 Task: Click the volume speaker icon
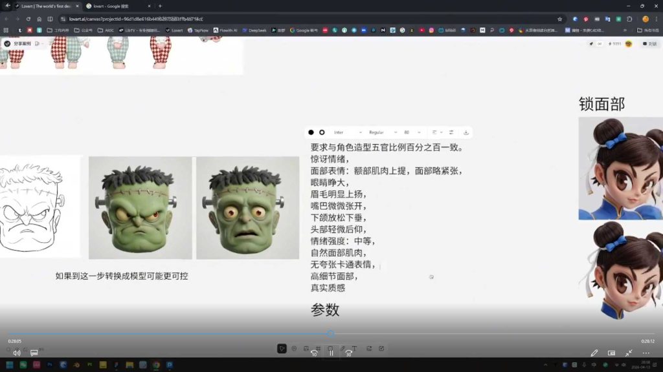coord(16,353)
